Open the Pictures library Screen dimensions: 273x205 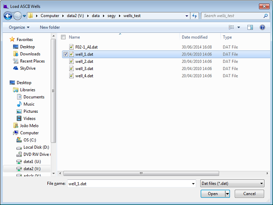coord(31,111)
